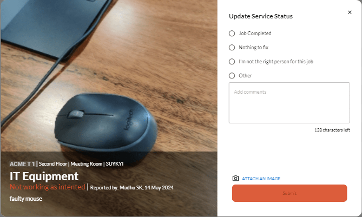Select the Job Completed radio option
Screen dimensions: 362x217
(x=232, y=34)
